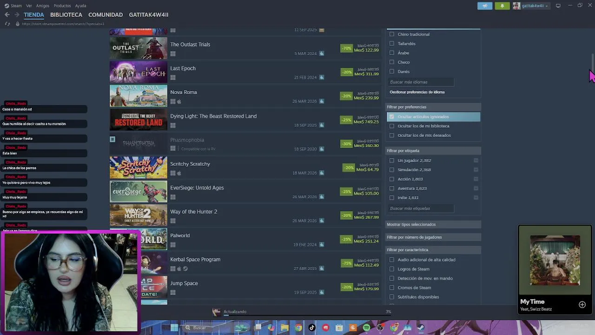This screenshot has height=335, width=595.
Task: Open the gatitak4w4ii account dropdown
Action: (535, 6)
